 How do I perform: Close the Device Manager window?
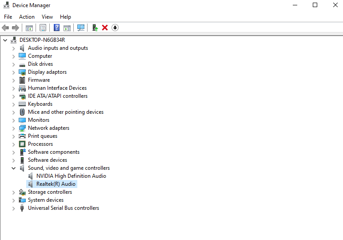(x=335, y=5)
